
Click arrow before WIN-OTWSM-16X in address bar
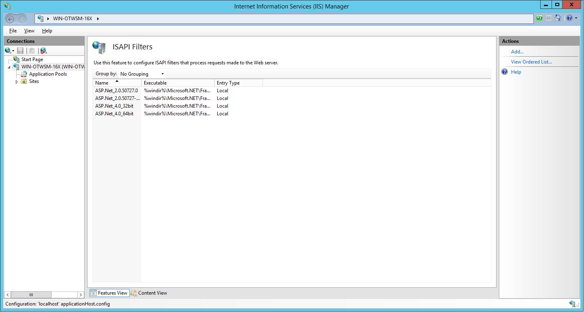pyautogui.click(x=49, y=19)
